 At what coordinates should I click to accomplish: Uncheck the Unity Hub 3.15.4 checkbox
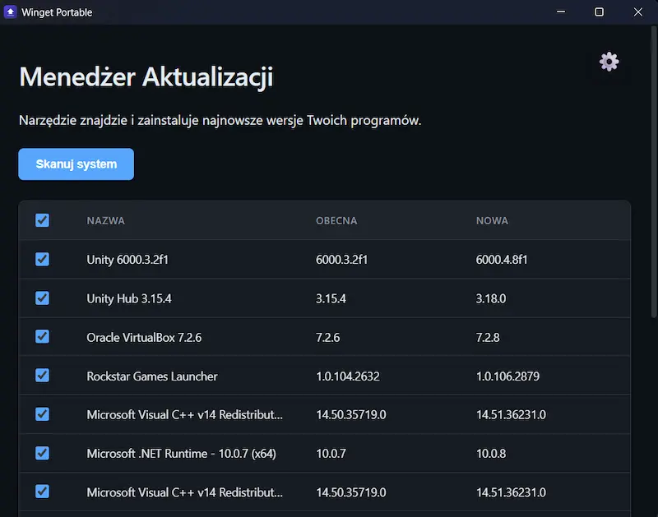(x=43, y=298)
